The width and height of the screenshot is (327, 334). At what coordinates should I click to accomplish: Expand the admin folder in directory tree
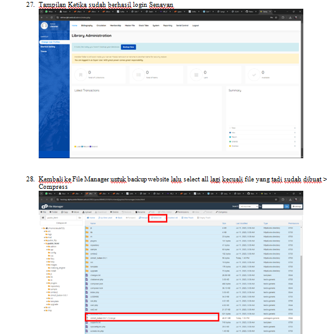tap(47, 246)
